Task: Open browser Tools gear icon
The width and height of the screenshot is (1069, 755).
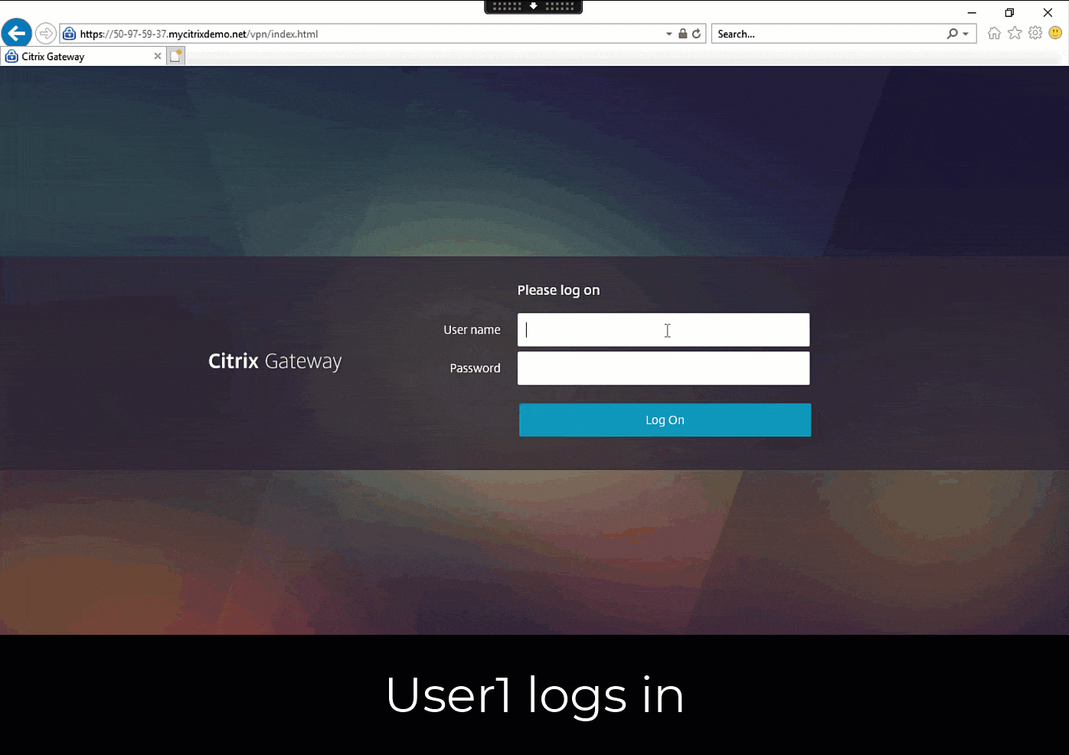Action: [x=1035, y=33]
